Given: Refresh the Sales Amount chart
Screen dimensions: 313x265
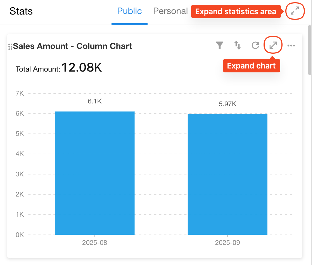Looking at the screenshot, I should click(255, 45).
